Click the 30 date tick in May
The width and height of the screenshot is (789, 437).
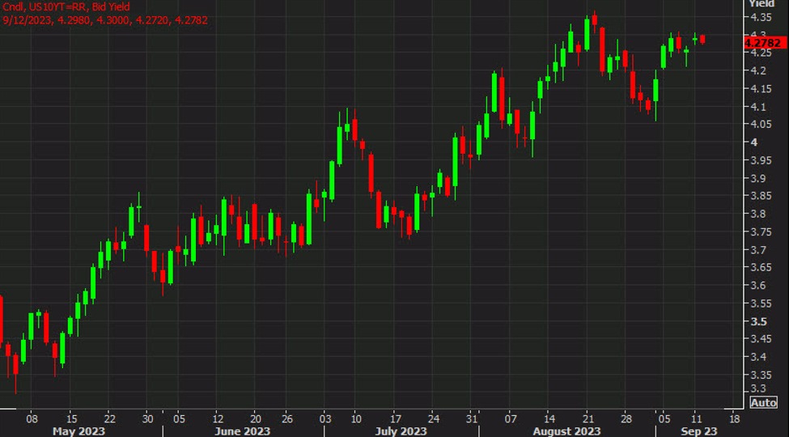click(146, 419)
